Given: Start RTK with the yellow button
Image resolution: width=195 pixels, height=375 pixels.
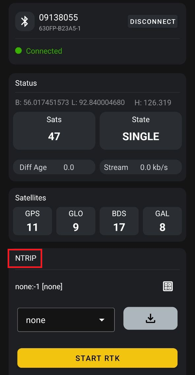Looking at the screenshot, I should (x=97, y=358).
